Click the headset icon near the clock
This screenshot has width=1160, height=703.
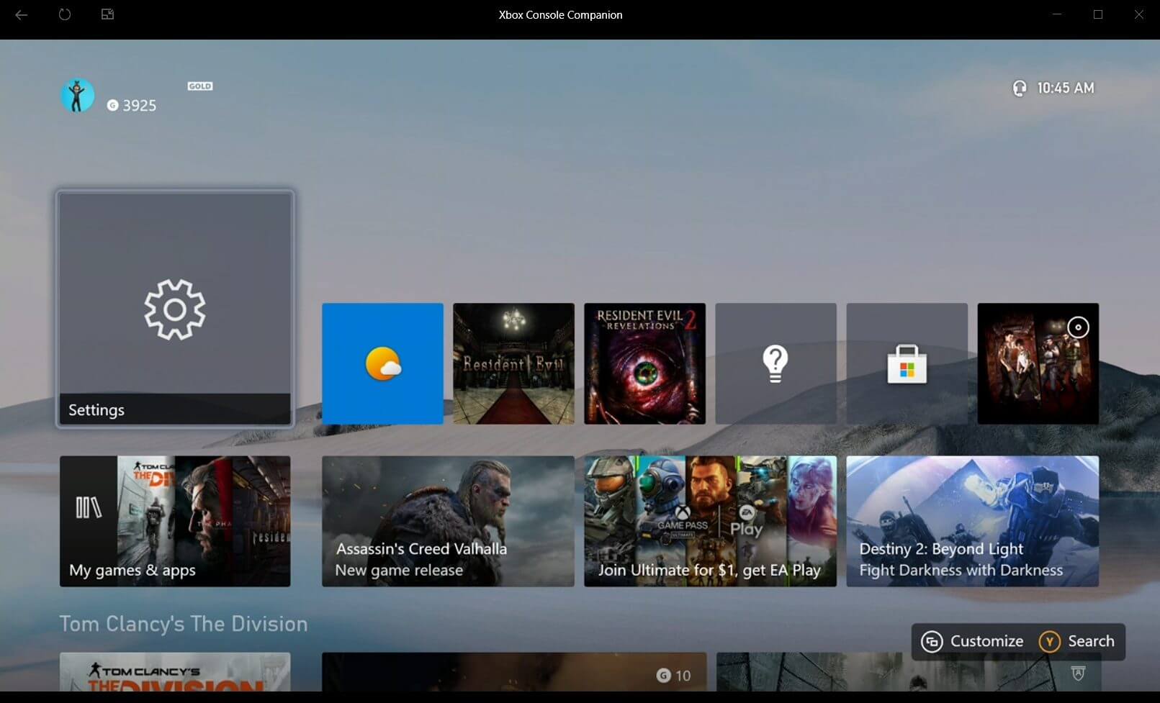point(1019,89)
